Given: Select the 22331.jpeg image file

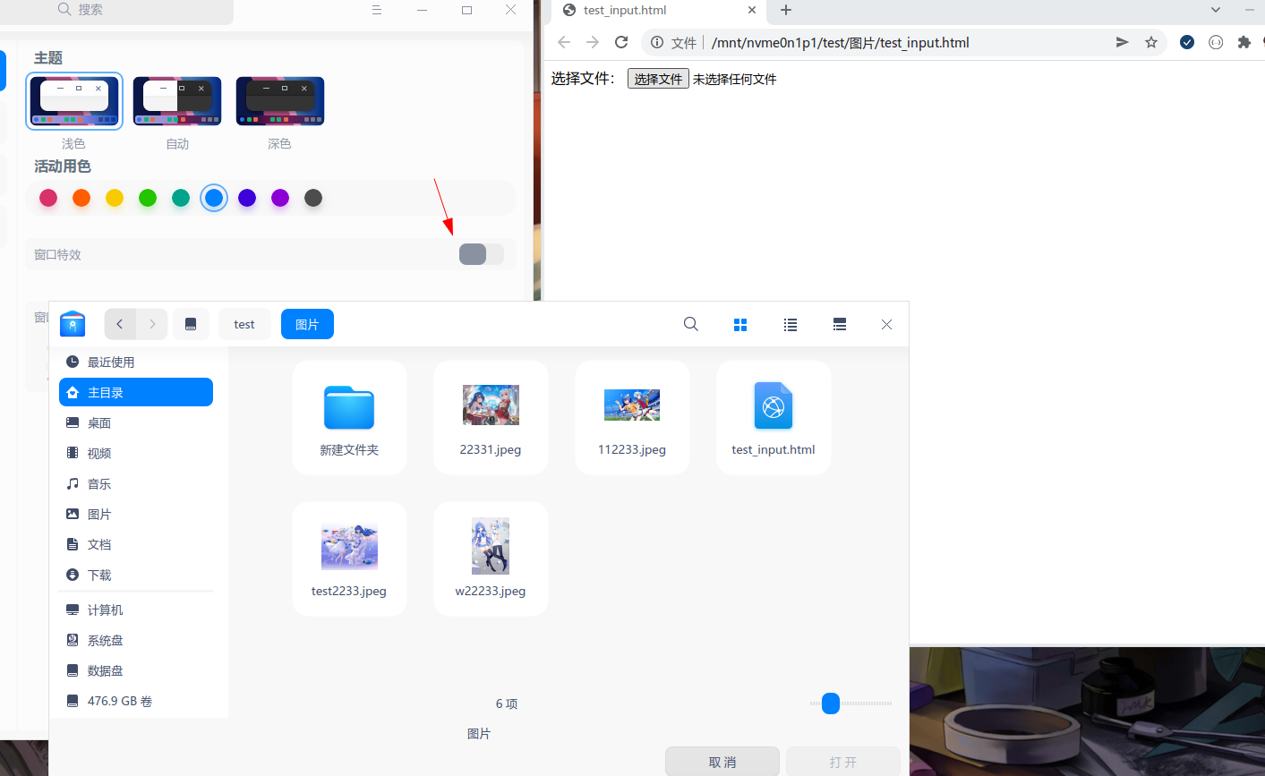Looking at the screenshot, I should pos(491,417).
